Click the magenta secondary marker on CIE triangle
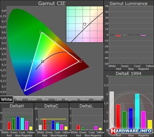This screenshot has height=137, width=154. click(x=44, y=80)
